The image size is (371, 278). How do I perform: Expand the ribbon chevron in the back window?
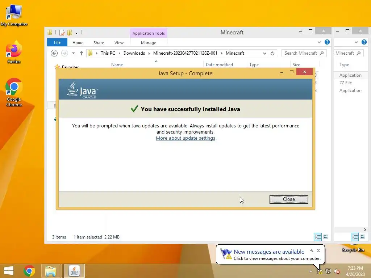(356, 42)
